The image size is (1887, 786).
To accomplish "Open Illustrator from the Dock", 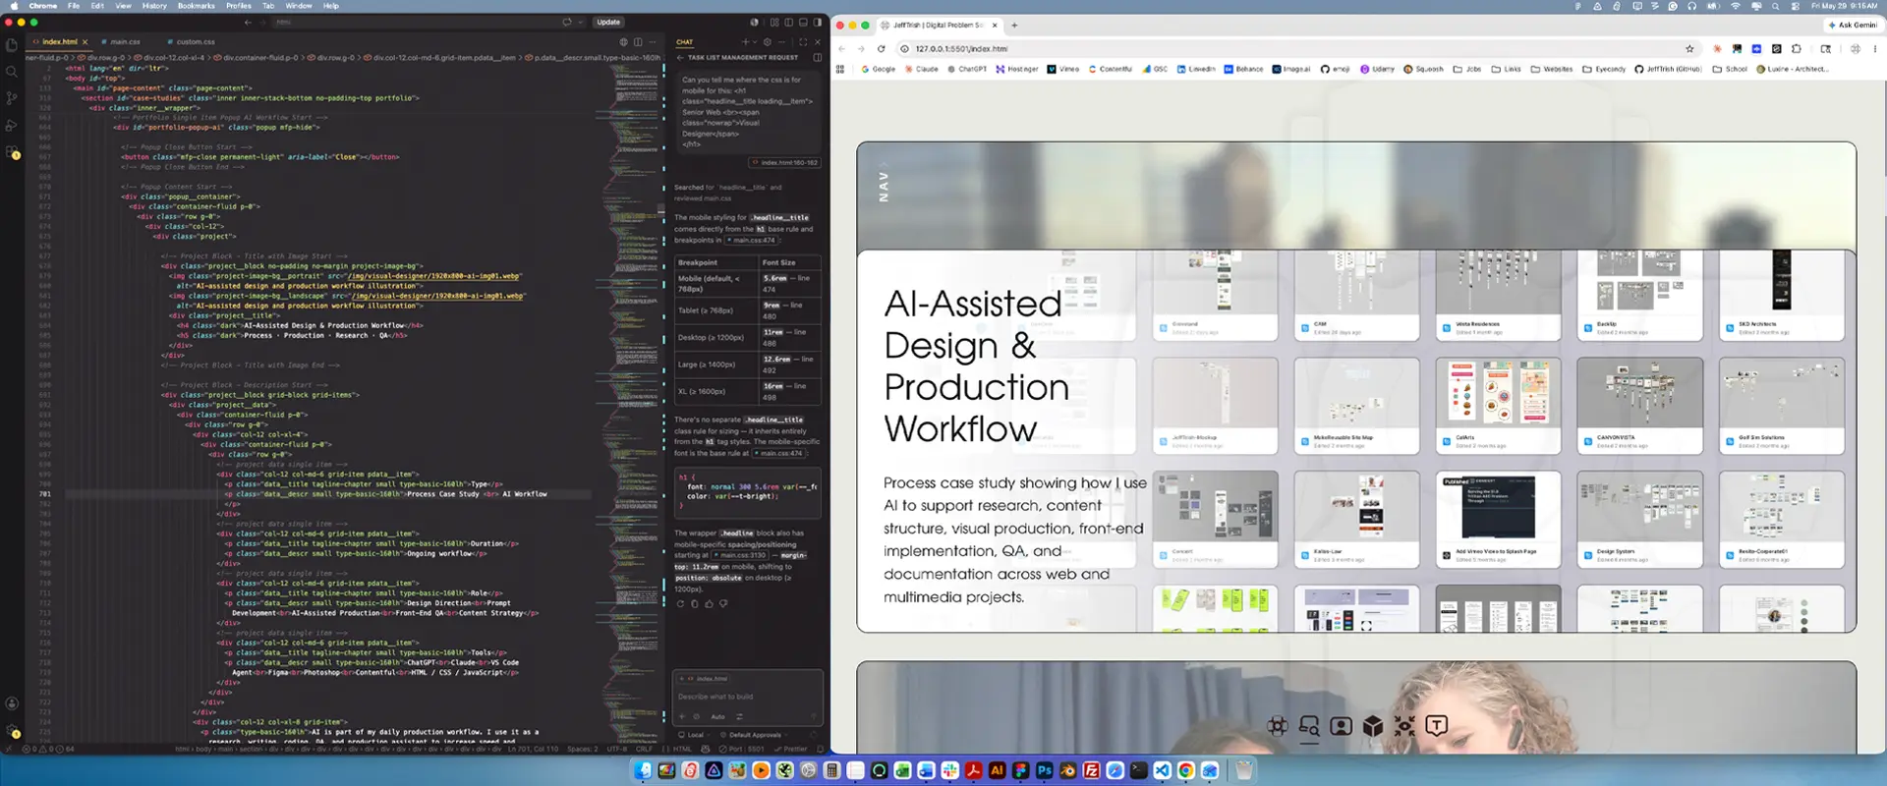I will [998, 771].
